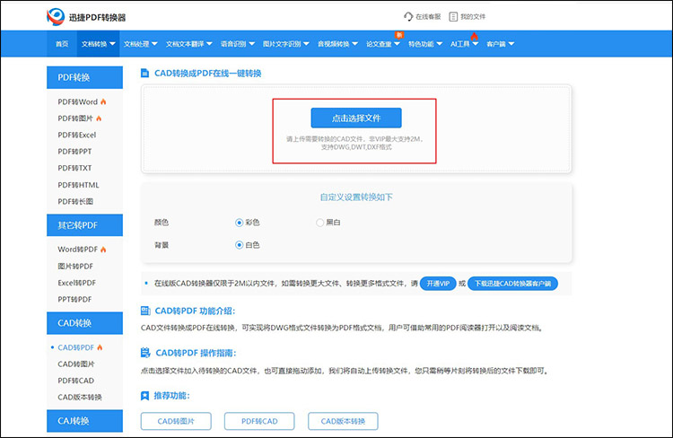Open PPT转PDF in sidebar
The height and width of the screenshot is (438, 673).
point(74,299)
